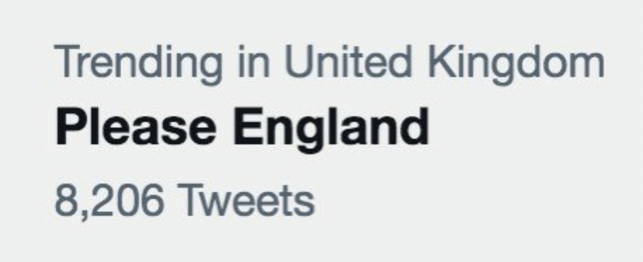Select the 8,206 Tweets count
The height and width of the screenshot is (262, 643).
184,201
